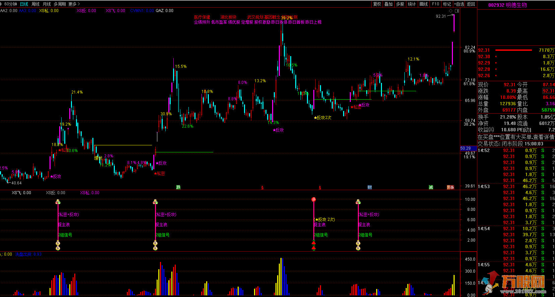Click the 在买盘 large order notice link

pos(516,137)
